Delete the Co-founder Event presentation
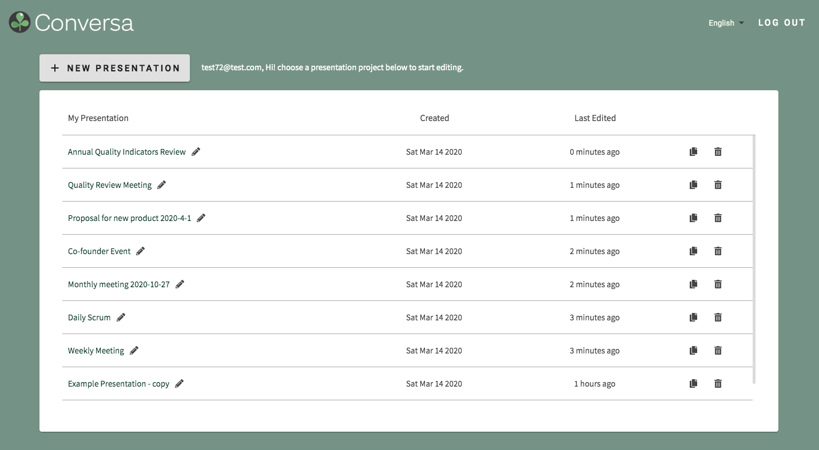The width and height of the screenshot is (819, 450). click(x=718, y=251)
